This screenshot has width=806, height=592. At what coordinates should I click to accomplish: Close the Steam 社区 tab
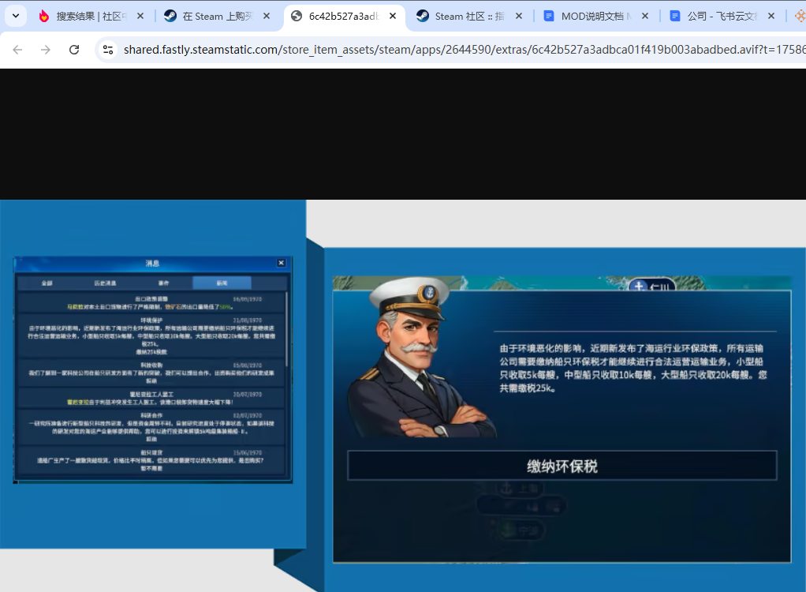point(519,17)
